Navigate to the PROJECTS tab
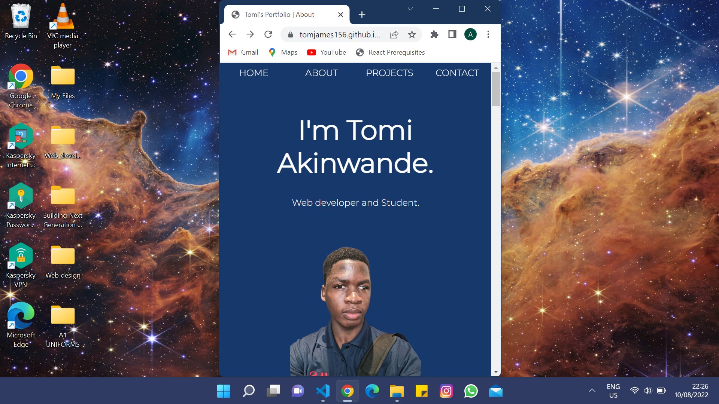 (x=389, y=73)
